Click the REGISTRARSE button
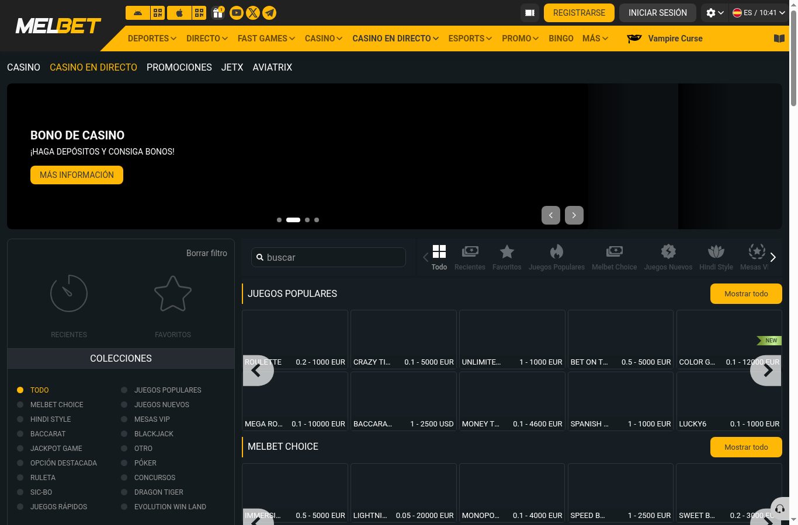This screenshot has height=525, width=798. click(579, 13)
